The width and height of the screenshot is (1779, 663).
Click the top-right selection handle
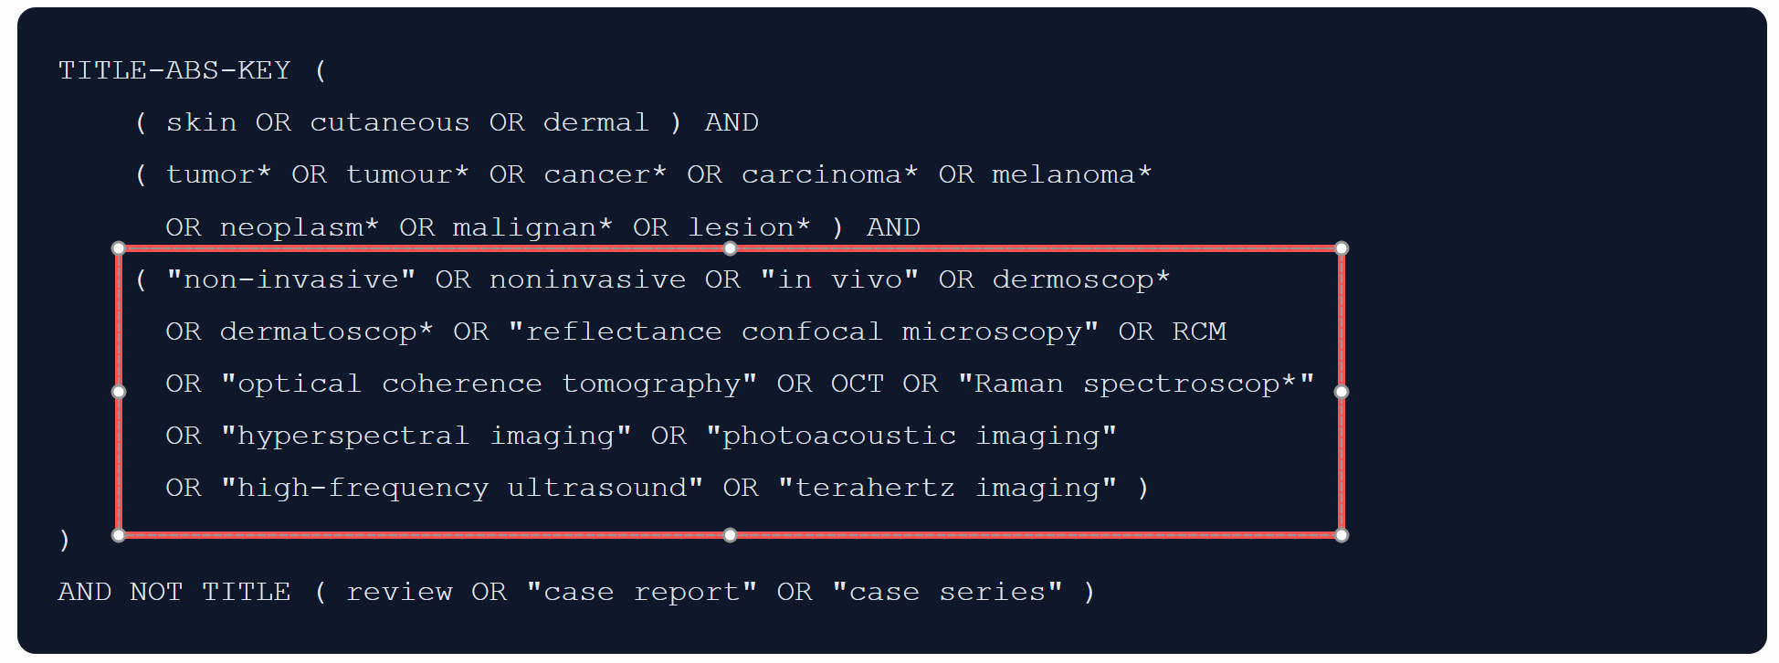coord(1342,248)
